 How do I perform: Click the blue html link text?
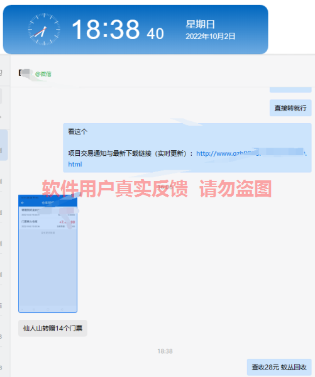point(75,164)
